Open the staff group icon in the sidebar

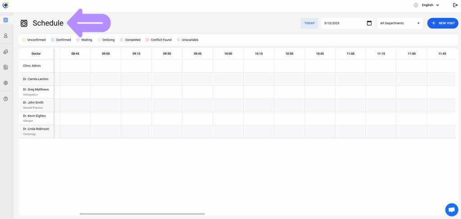(5, 52)
